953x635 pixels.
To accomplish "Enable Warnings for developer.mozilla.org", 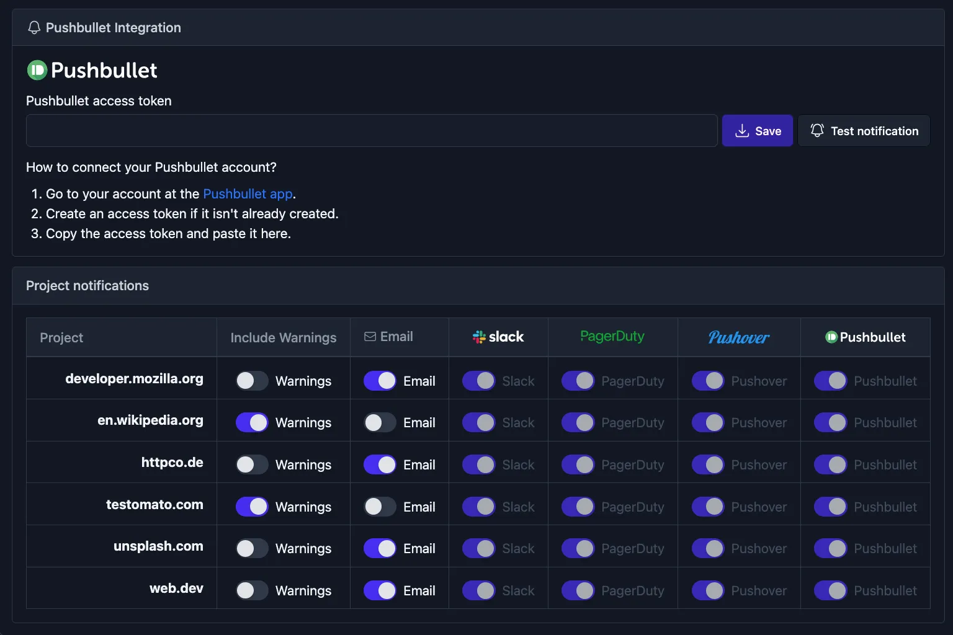I will click(x=251, y=381).
